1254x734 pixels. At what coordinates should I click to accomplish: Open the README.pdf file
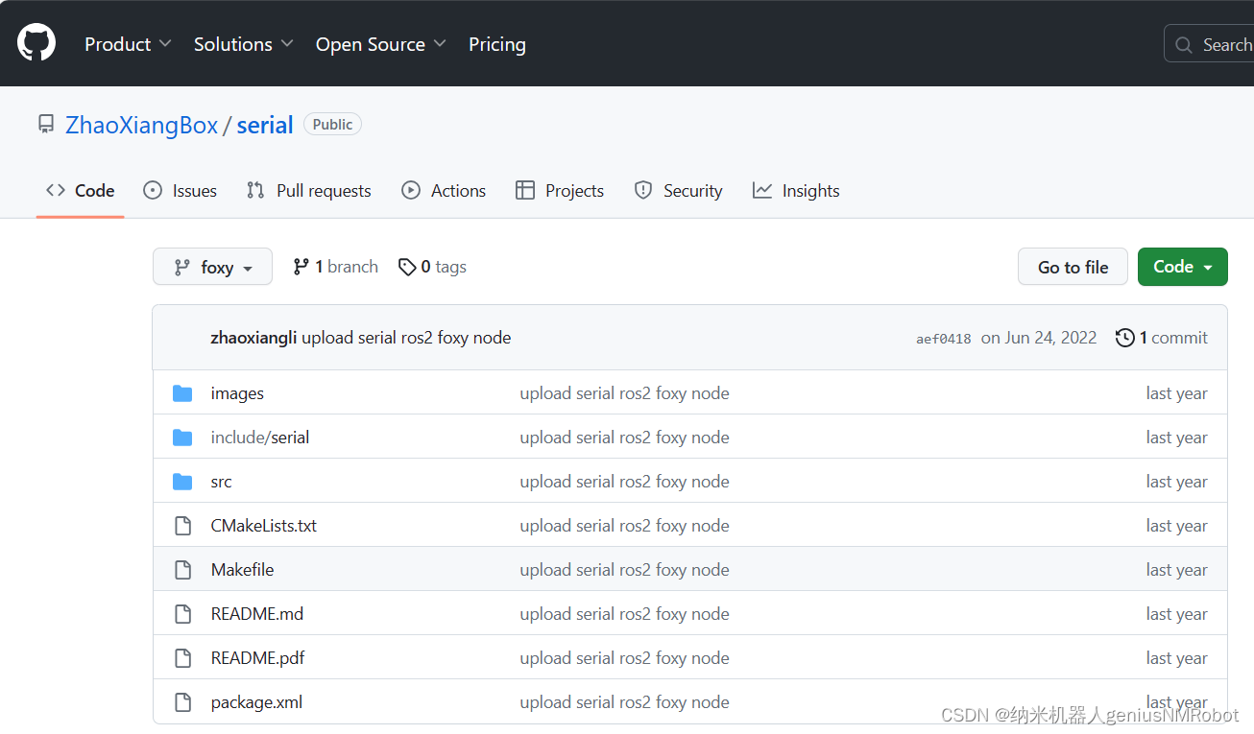click(x=258, y=658)
